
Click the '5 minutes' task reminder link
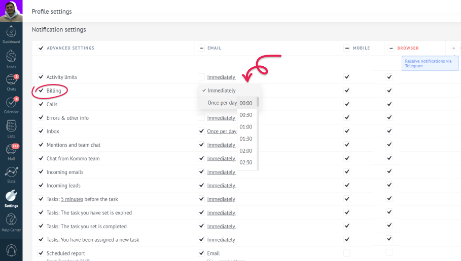pyautogui.click(x=72, y=199)
